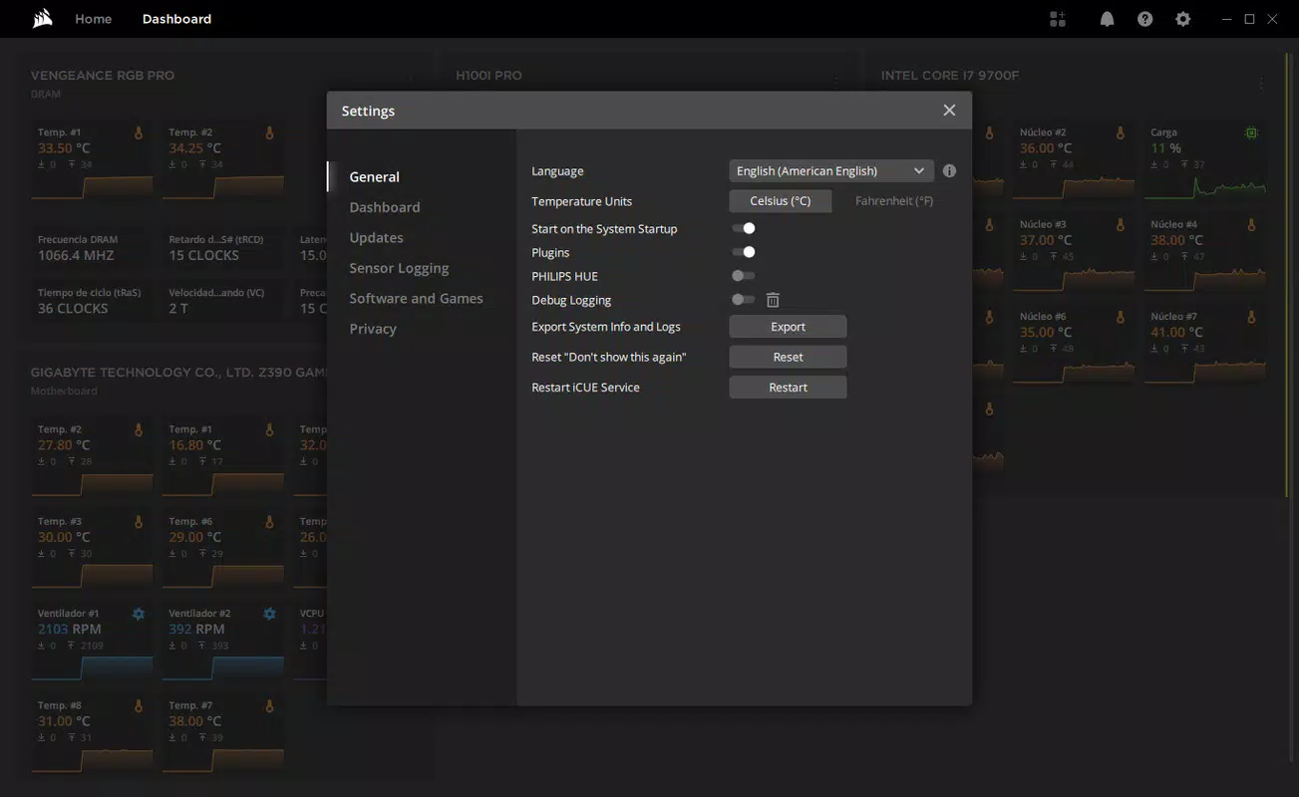
Task: Open the help question mark icon
Action: (1144, 19)
